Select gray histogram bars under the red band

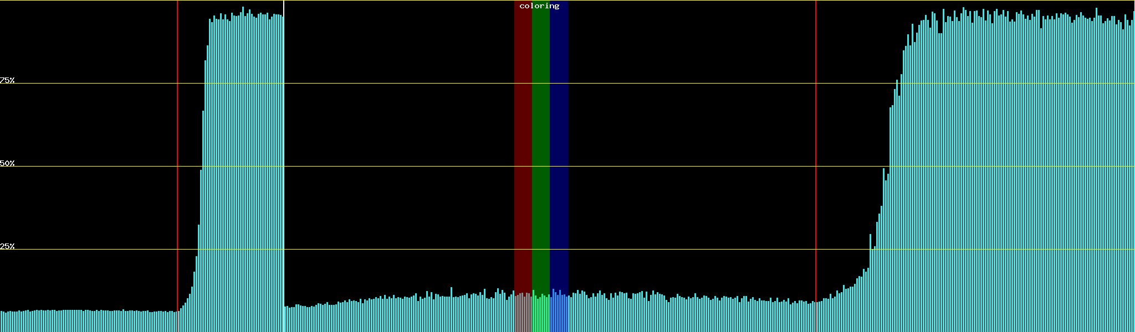(523, 314)
